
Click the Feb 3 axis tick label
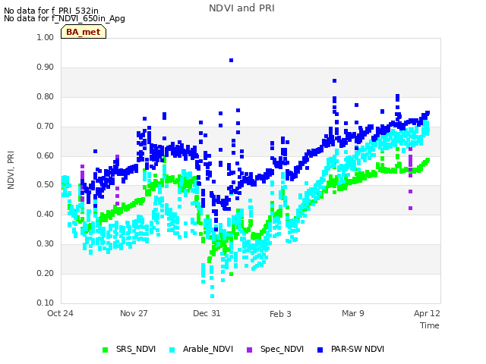280,314
